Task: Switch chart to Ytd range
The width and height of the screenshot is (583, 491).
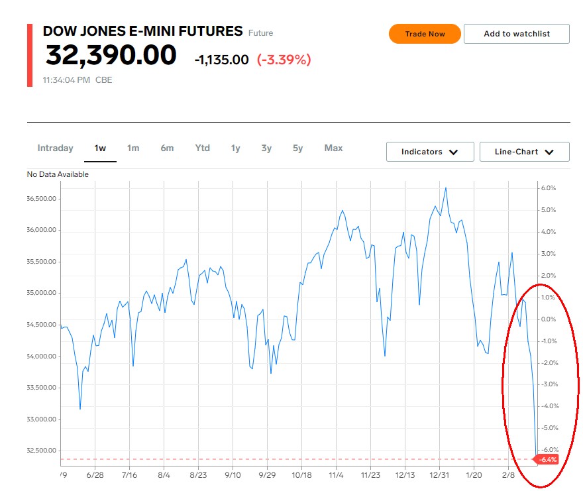Action: coord(202,148)
